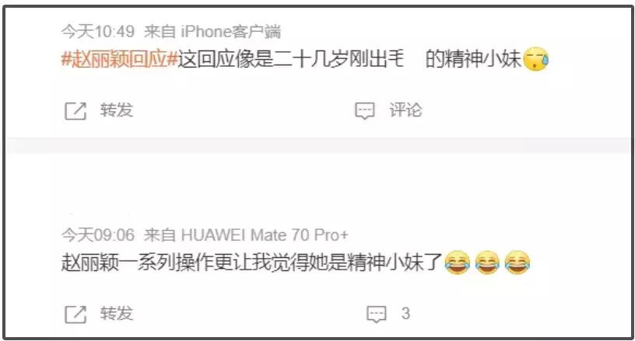Click the iPhone客户端 source link

click(x=231, y=32)
